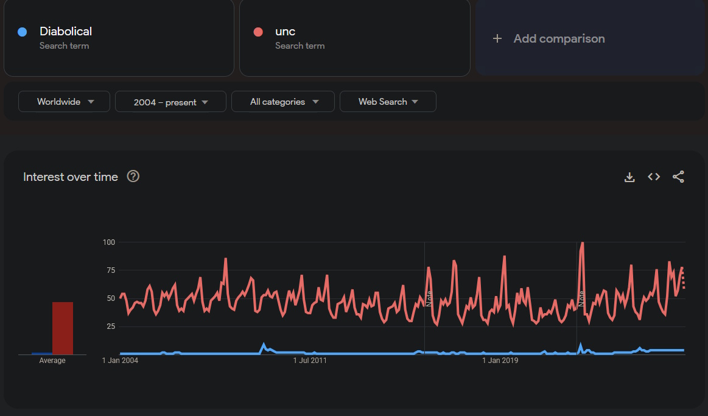The height and width of the screenshot is (416, 708).
Task: Click 'Search term' under Diabolical
Action: (64, 46)
